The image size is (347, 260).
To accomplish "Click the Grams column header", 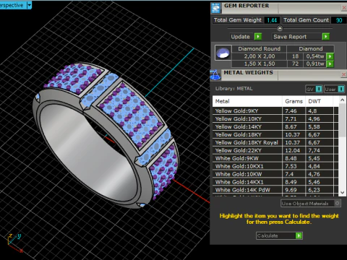I will (x=294, y=101).
